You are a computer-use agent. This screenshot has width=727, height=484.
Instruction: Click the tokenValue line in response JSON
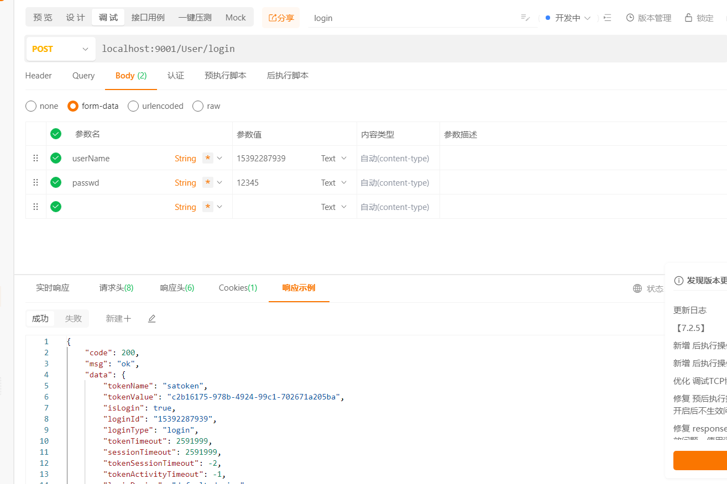pos(224,397)
